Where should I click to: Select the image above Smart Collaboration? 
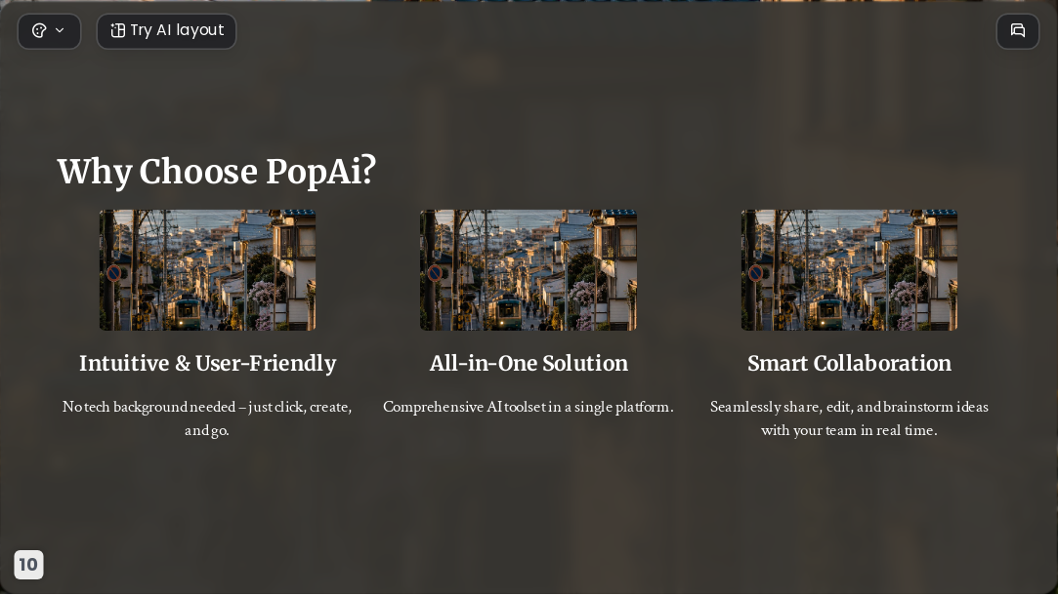click(x=849, y=270)
